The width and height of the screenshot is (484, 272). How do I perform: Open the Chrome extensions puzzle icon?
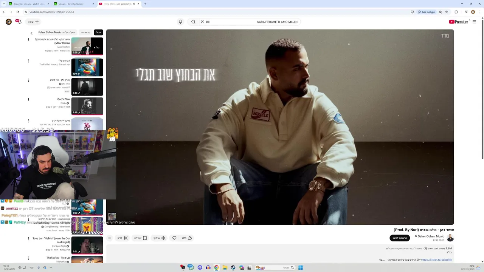click(456, 12)
